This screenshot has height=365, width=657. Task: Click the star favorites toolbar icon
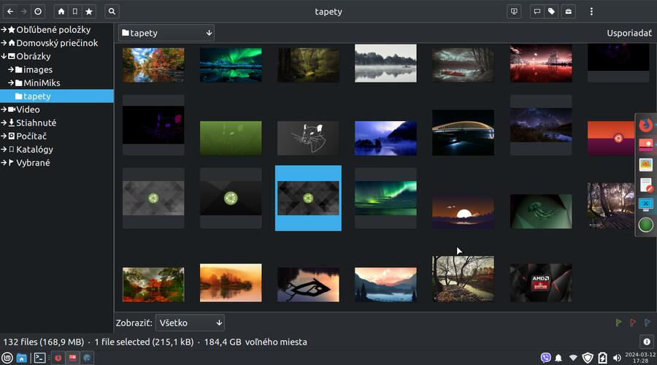coord(88,12)
